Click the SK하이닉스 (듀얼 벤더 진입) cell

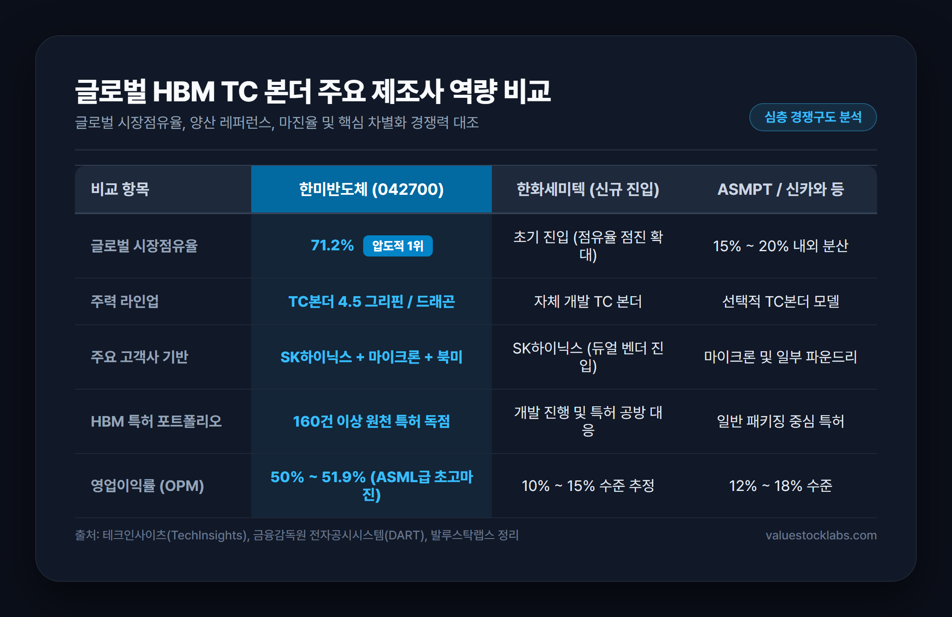coord(588,357)
